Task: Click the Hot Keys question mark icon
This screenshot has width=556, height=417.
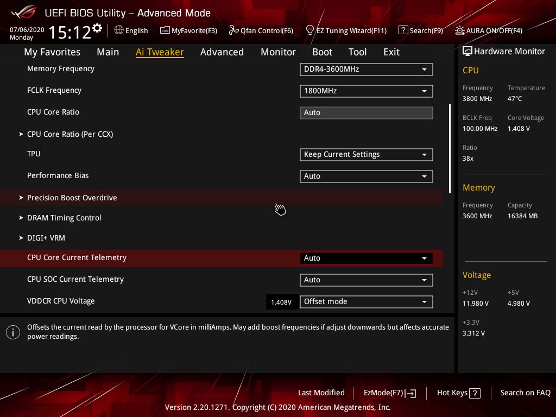Action: [x=475, y=393]
